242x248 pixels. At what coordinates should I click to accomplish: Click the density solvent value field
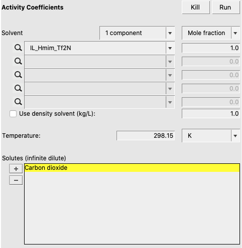tap(211, 114)
